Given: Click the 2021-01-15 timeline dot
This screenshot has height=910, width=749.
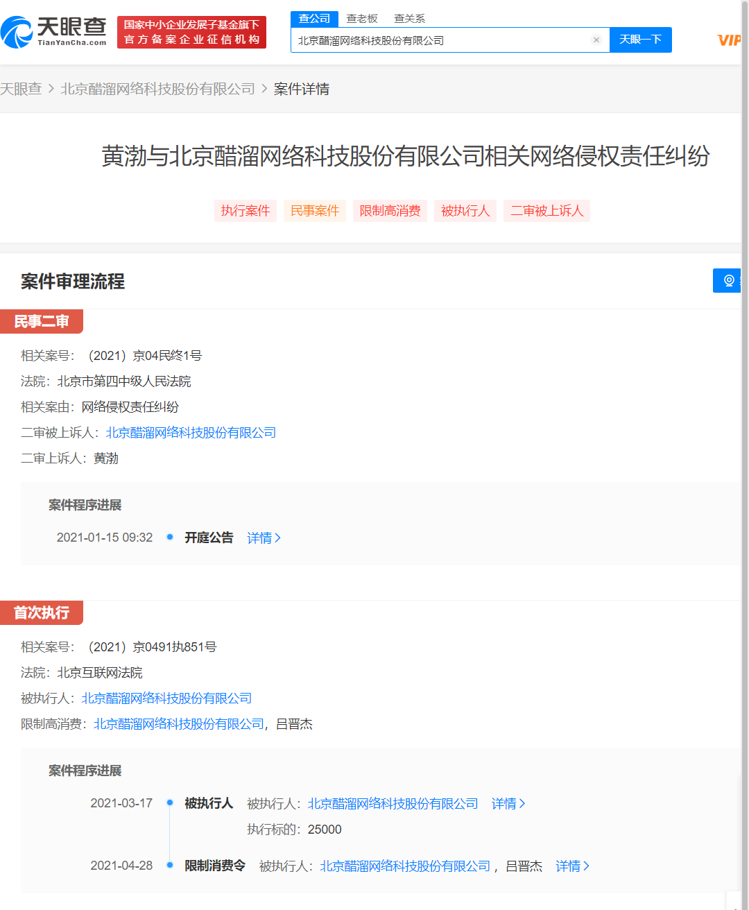Looking at the screenshot, I should [170, 537].
